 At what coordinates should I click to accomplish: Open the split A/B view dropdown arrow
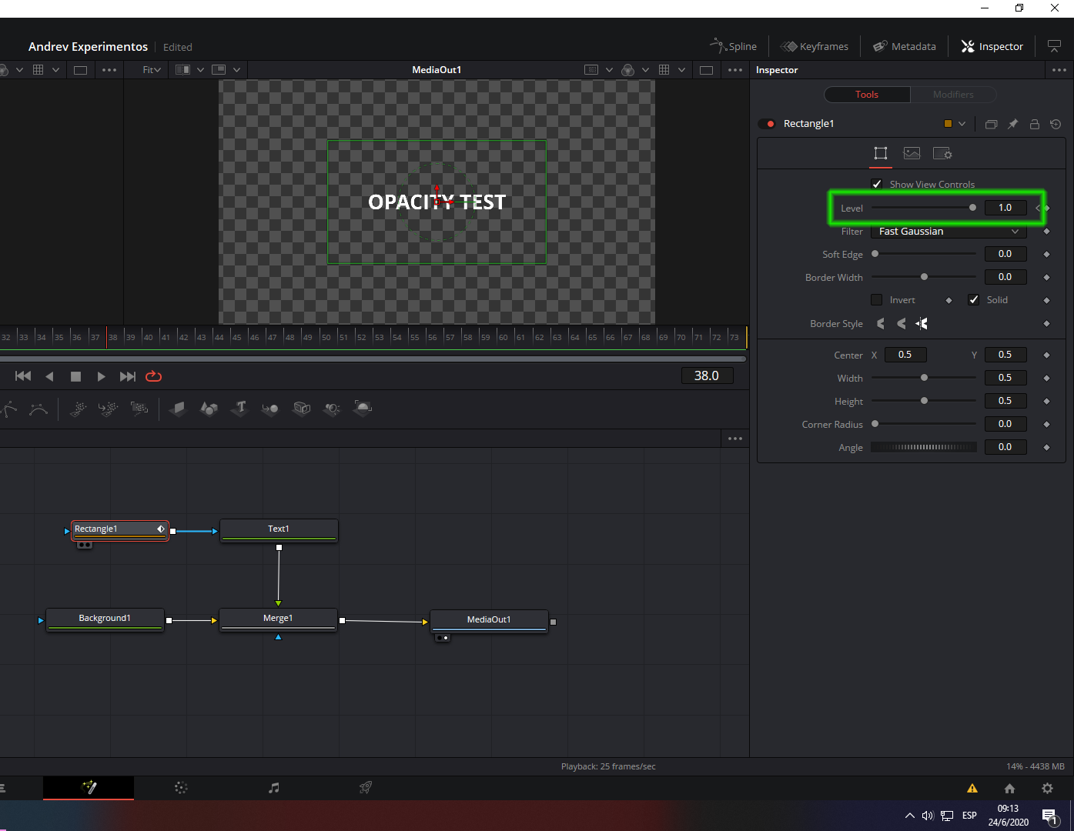coord(200,70)
